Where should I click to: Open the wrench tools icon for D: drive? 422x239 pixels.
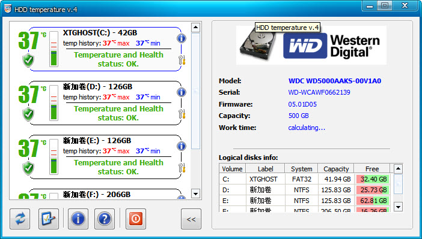pyautogui.click(x=182, y=114)
